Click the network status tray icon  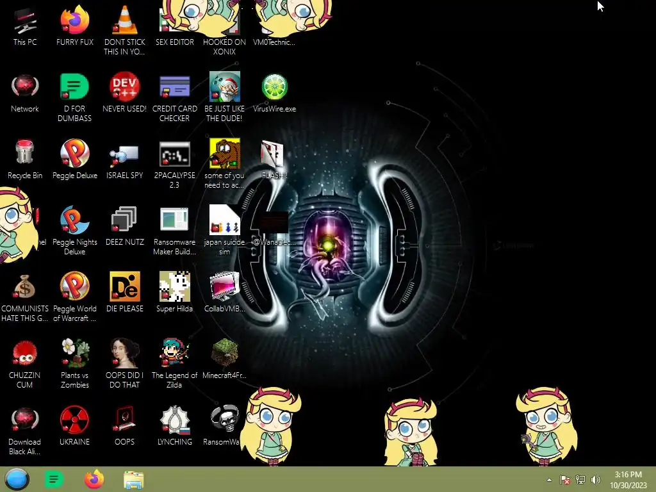(x=580, y=480)
